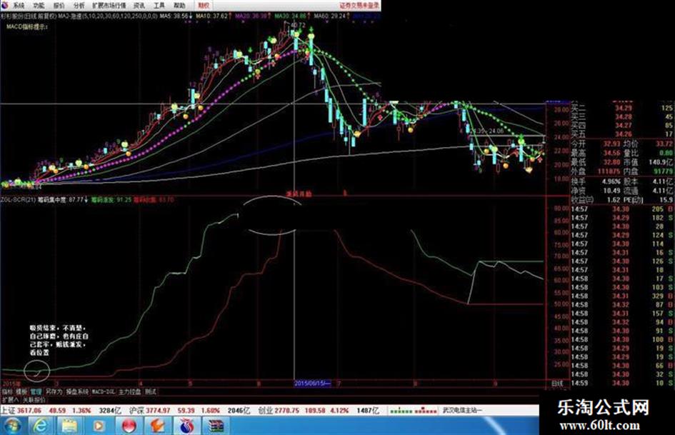Select the 主力控盘 indicator tab

[130, 391]
